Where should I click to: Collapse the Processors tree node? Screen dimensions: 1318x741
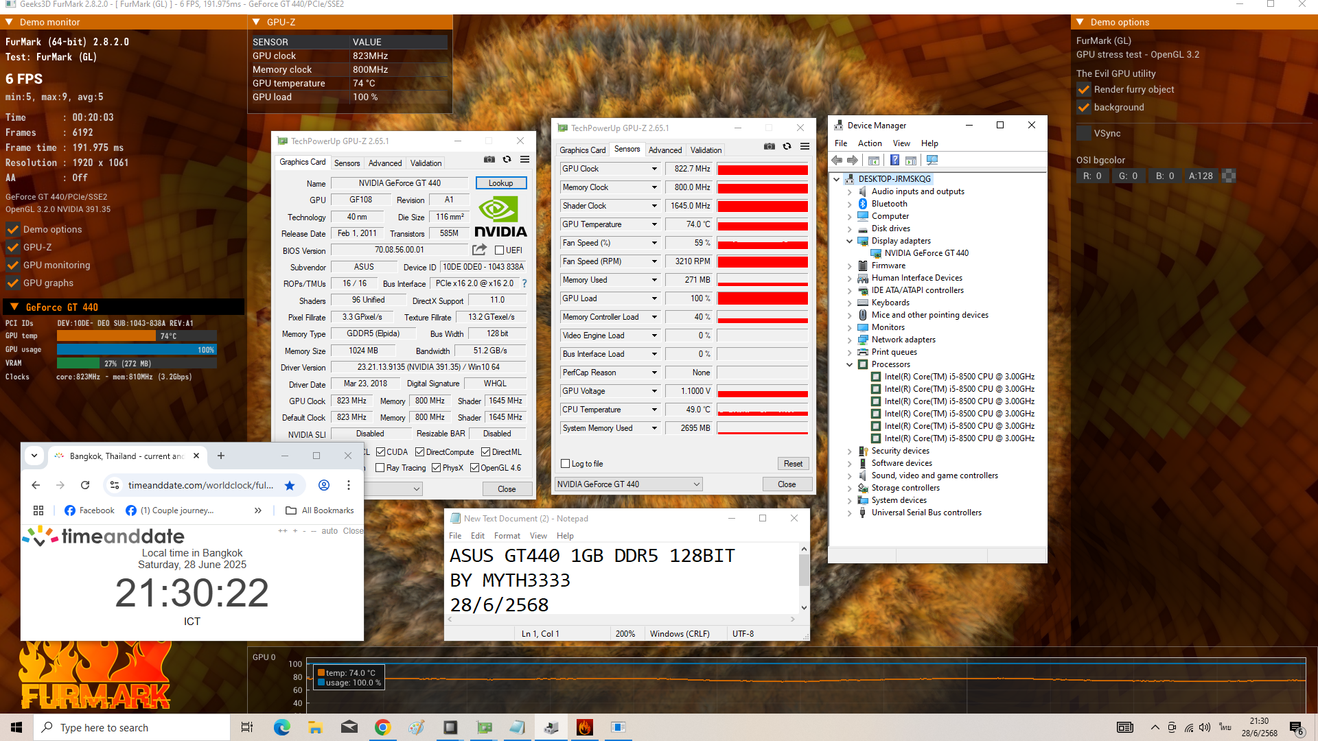[x=849, y=364]
